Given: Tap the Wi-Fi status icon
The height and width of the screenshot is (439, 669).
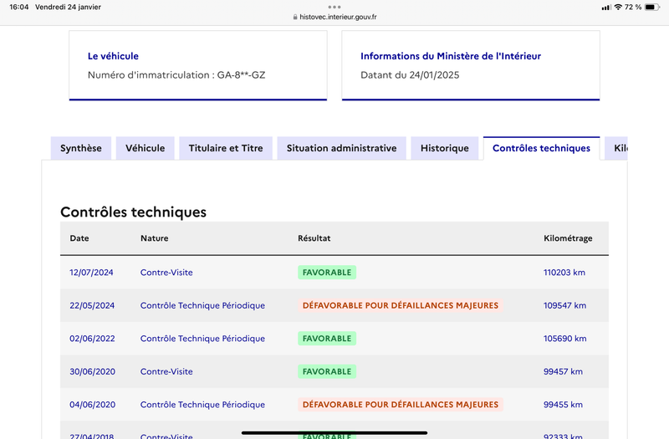Looking at the screenshot, I should point(618,8).
